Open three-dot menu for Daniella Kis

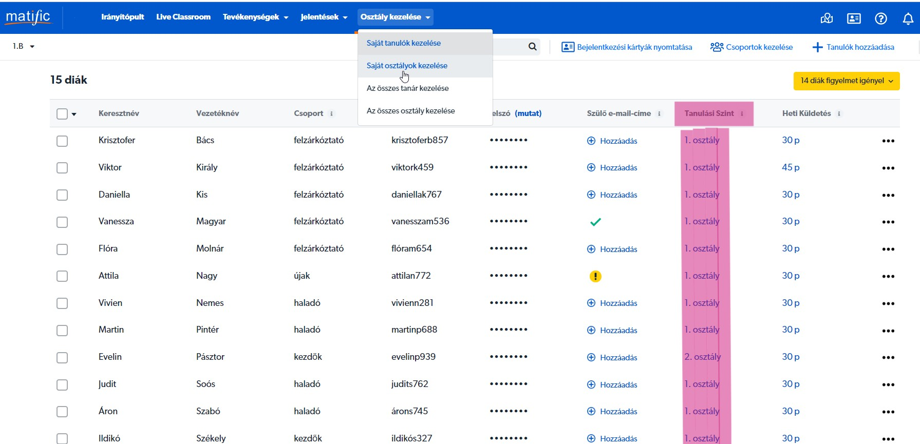888,196
